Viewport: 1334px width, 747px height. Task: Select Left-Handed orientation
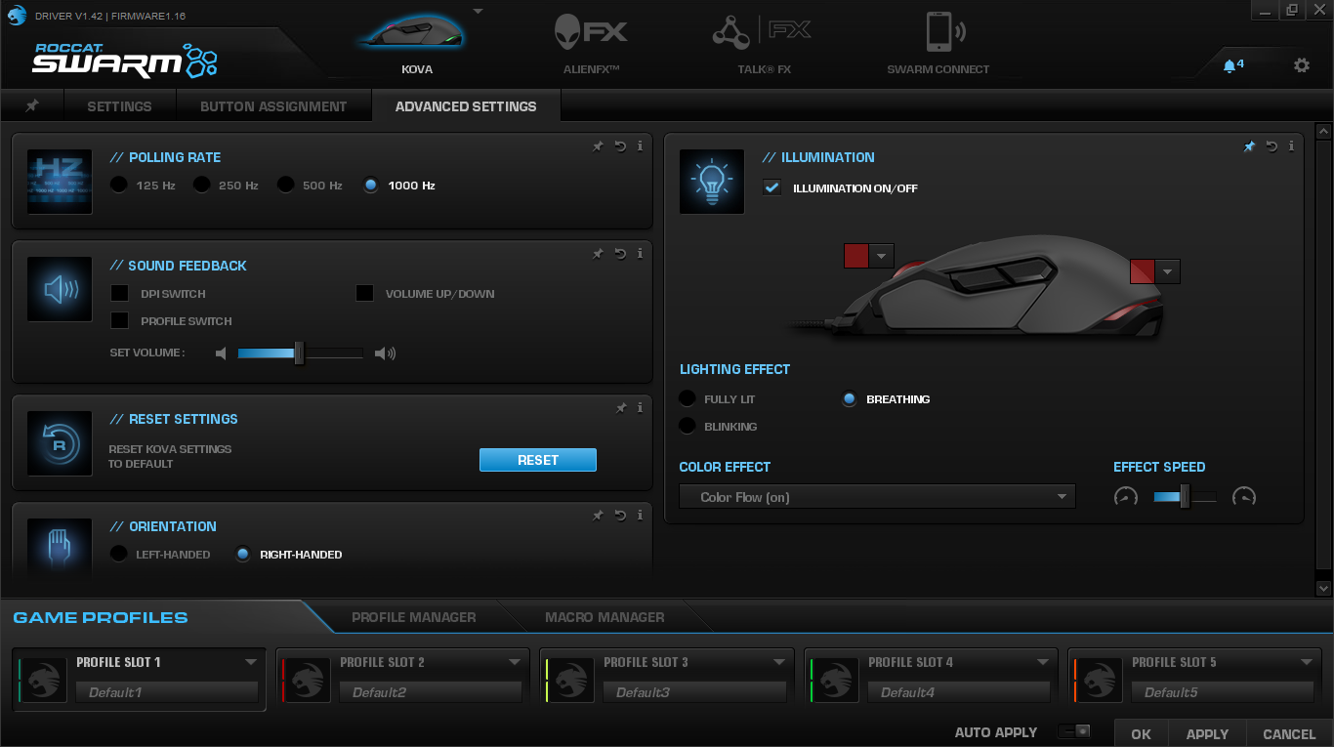tap(118, 554)
